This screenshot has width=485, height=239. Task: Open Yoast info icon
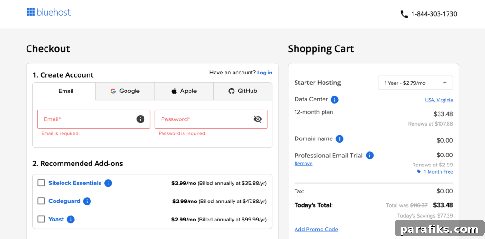click(71, 220)
